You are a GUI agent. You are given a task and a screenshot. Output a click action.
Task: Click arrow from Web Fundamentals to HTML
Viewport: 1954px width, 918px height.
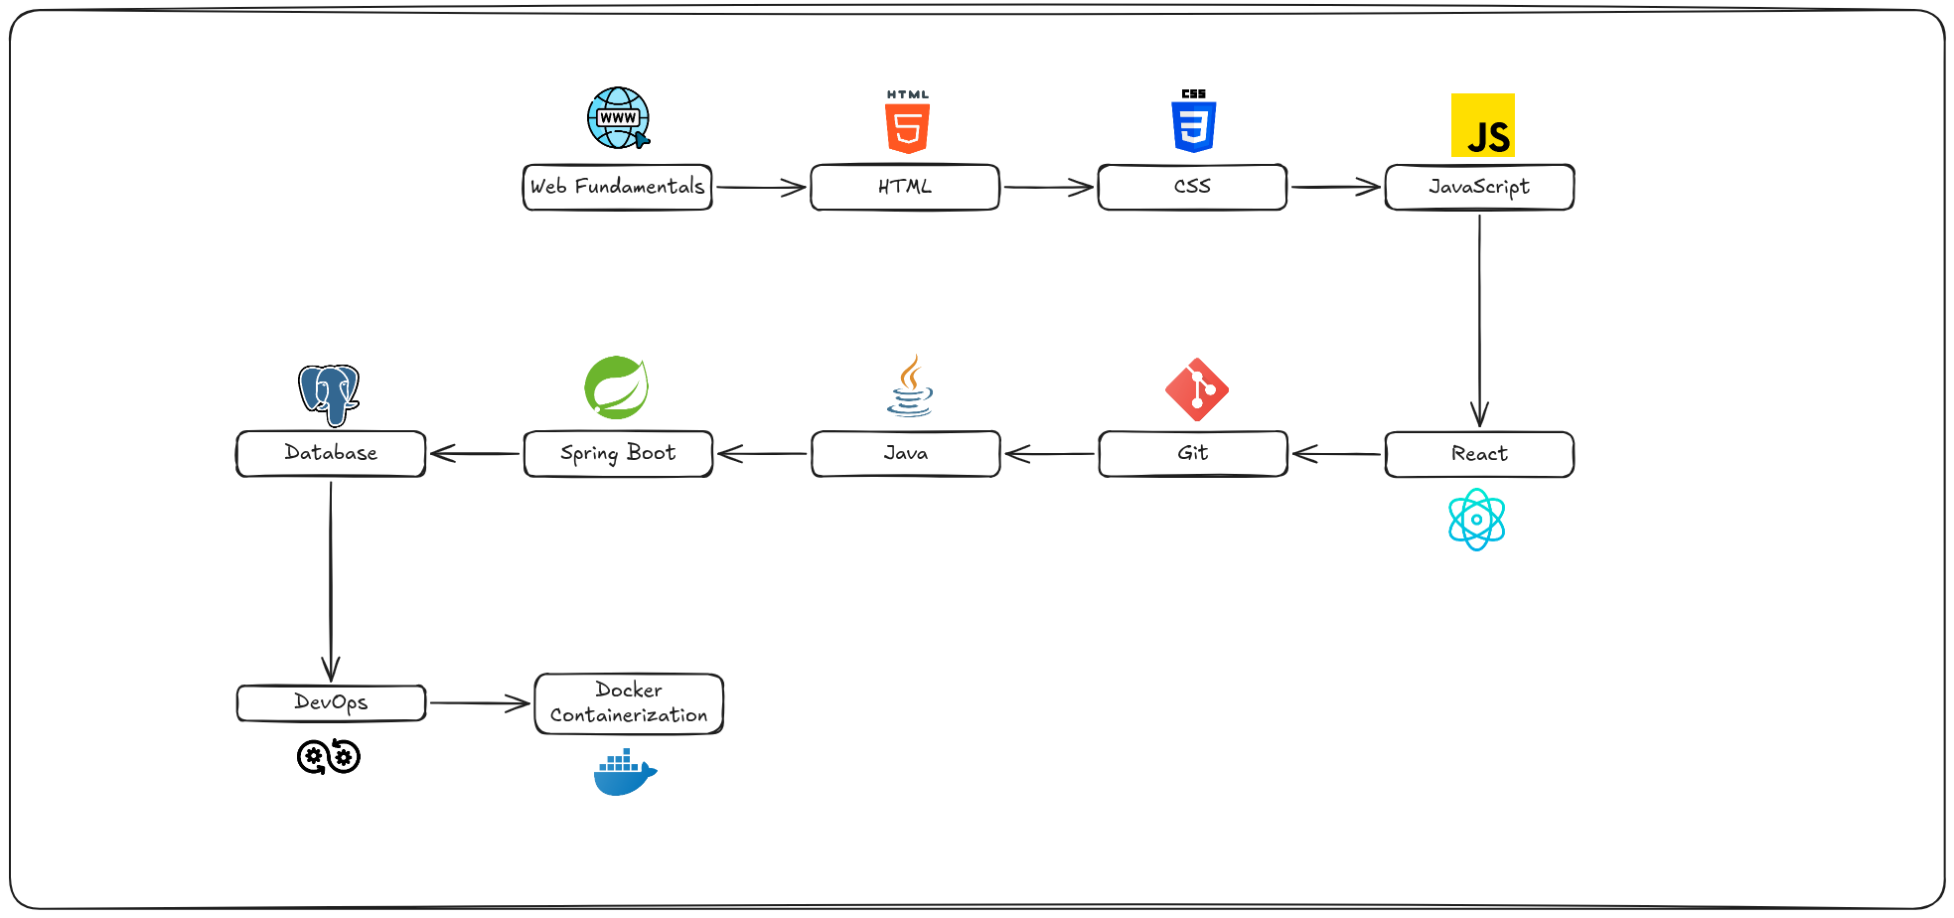761,187
